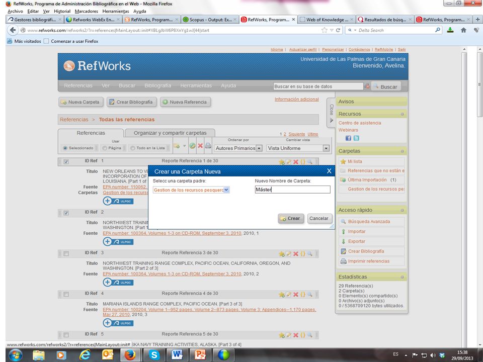Click the ULPGC link resolver icon under reference 4
Viewport: 483px width, 362px height.
(x=118, y=323)
